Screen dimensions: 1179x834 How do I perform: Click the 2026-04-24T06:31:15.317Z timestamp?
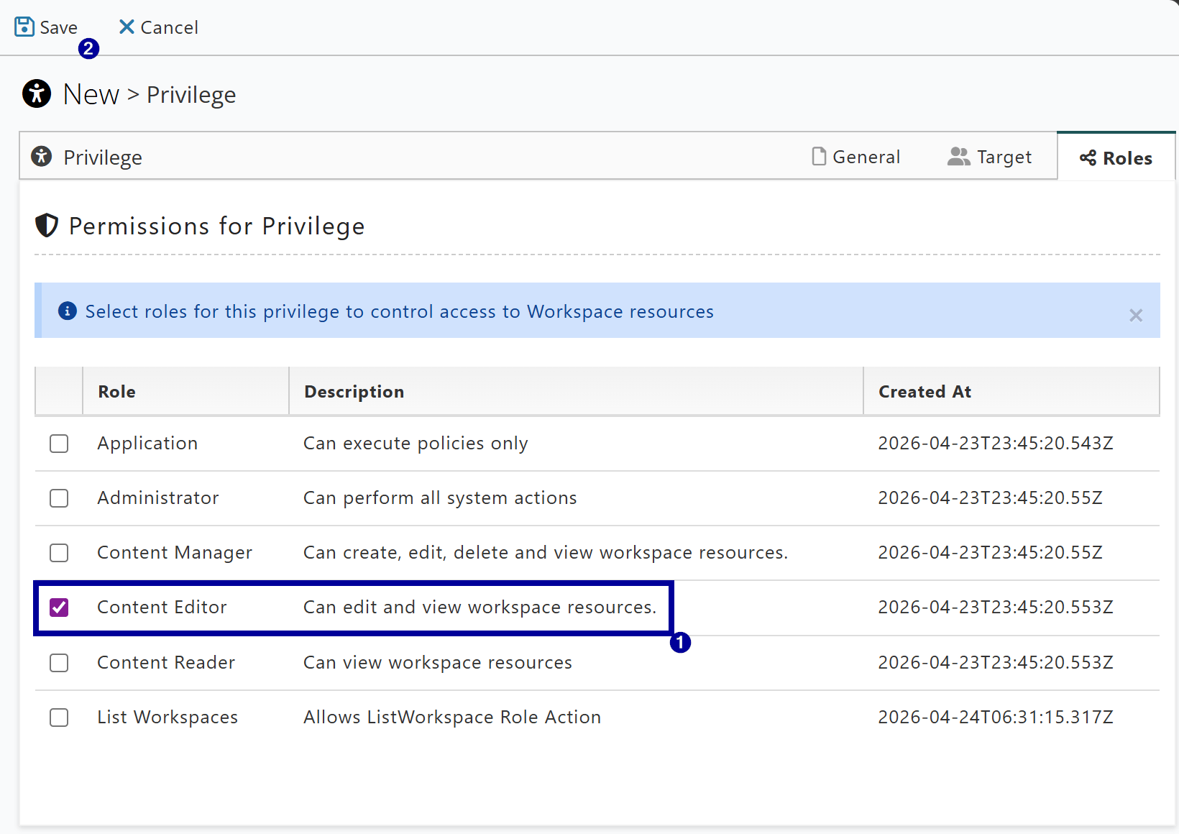[x=996, y=718]
